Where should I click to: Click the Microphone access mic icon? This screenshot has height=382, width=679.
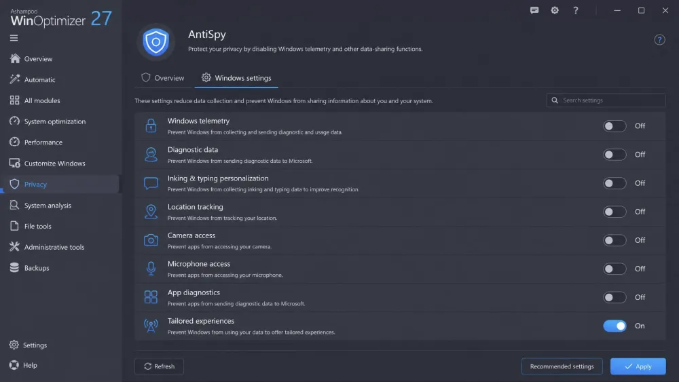[151, 269]
